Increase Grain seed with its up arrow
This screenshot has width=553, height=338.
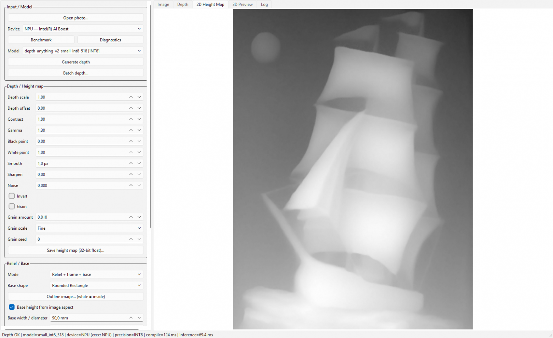tap(131, 239)
